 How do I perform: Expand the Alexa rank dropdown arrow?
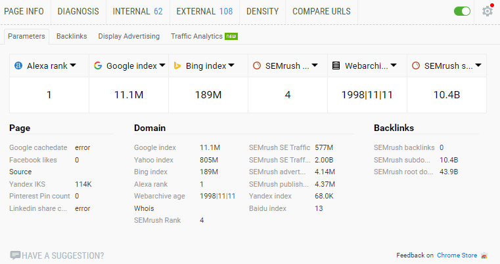[73, 66]
